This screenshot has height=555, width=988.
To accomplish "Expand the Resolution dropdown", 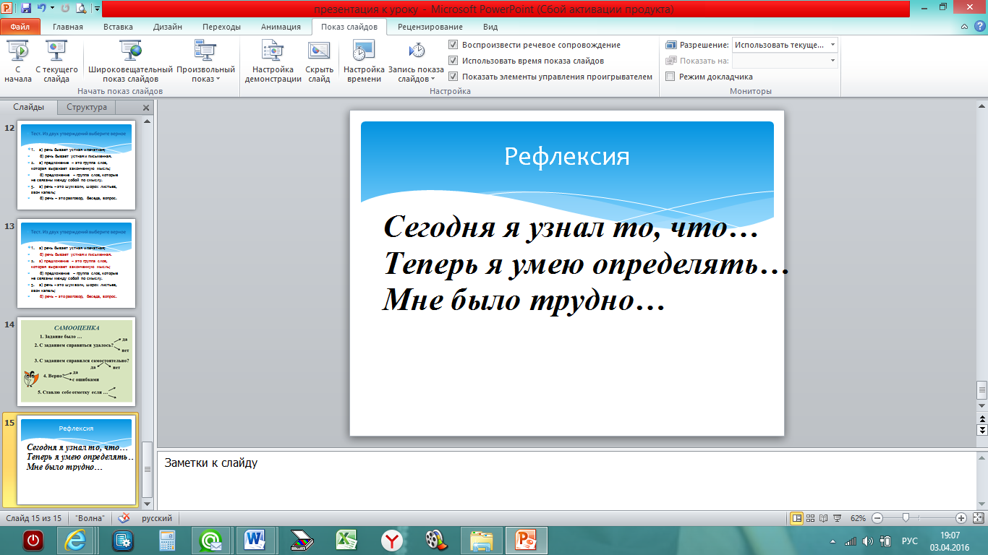I will 833,45.
